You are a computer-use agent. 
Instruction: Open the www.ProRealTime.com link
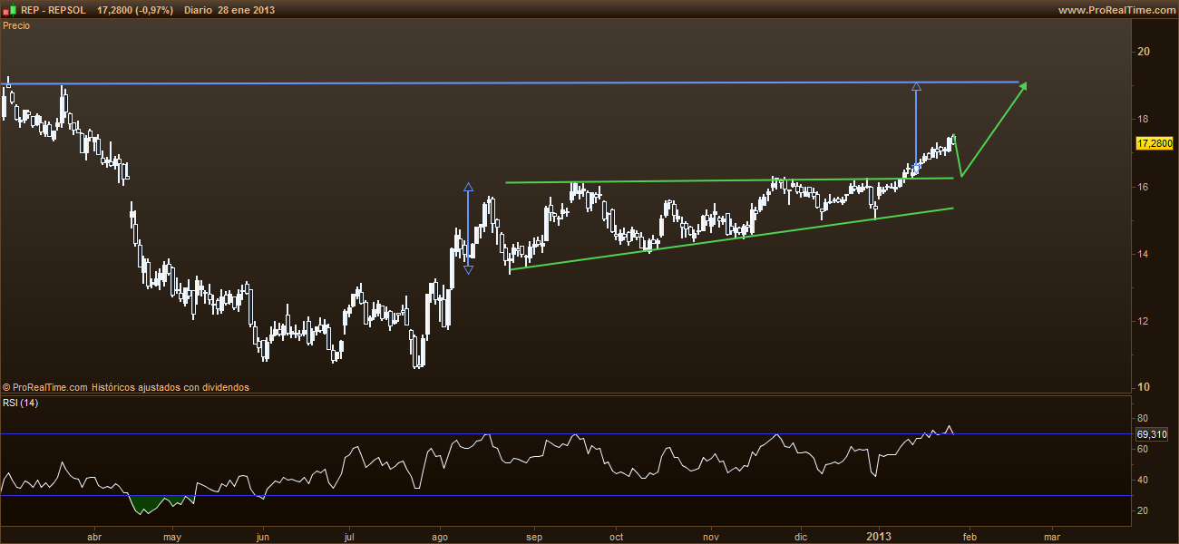click(x=1116, y=10)
